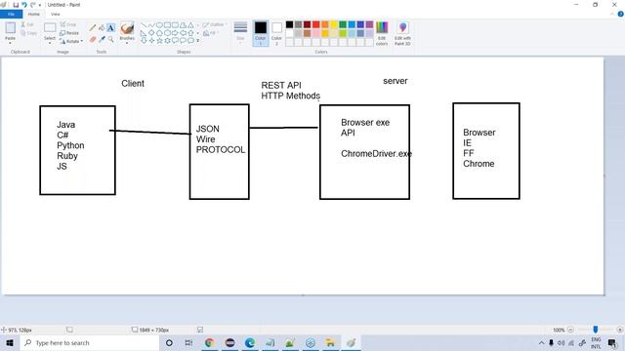Choose the Line shape
The width and height of the screenshot is (625, 351).
point(144,25)
